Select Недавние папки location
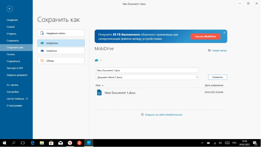Screen dimensions: 261x147 61,33
